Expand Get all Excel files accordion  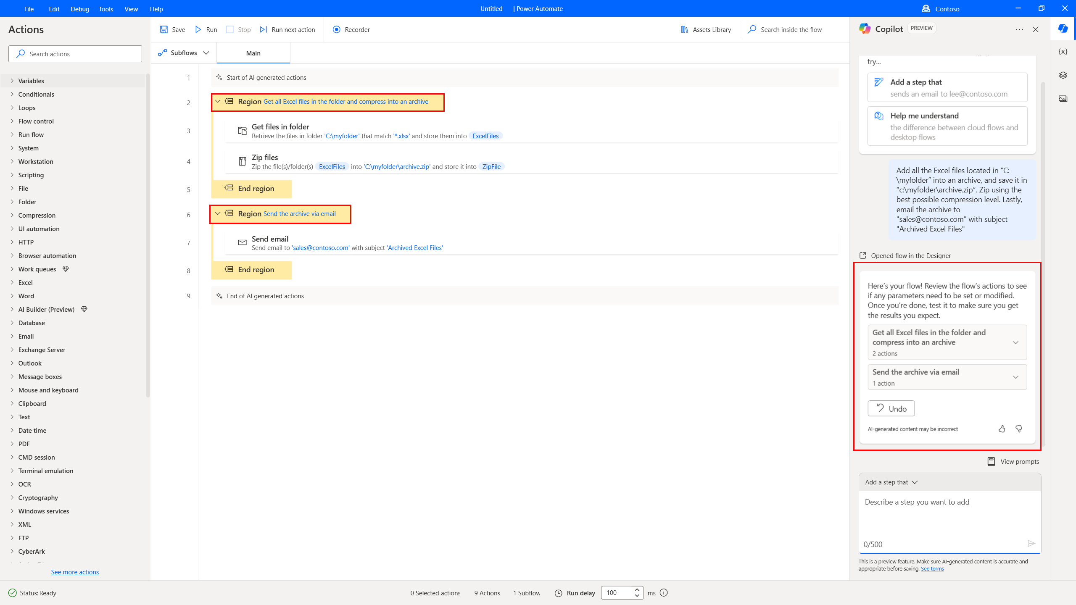(1016, 342)
